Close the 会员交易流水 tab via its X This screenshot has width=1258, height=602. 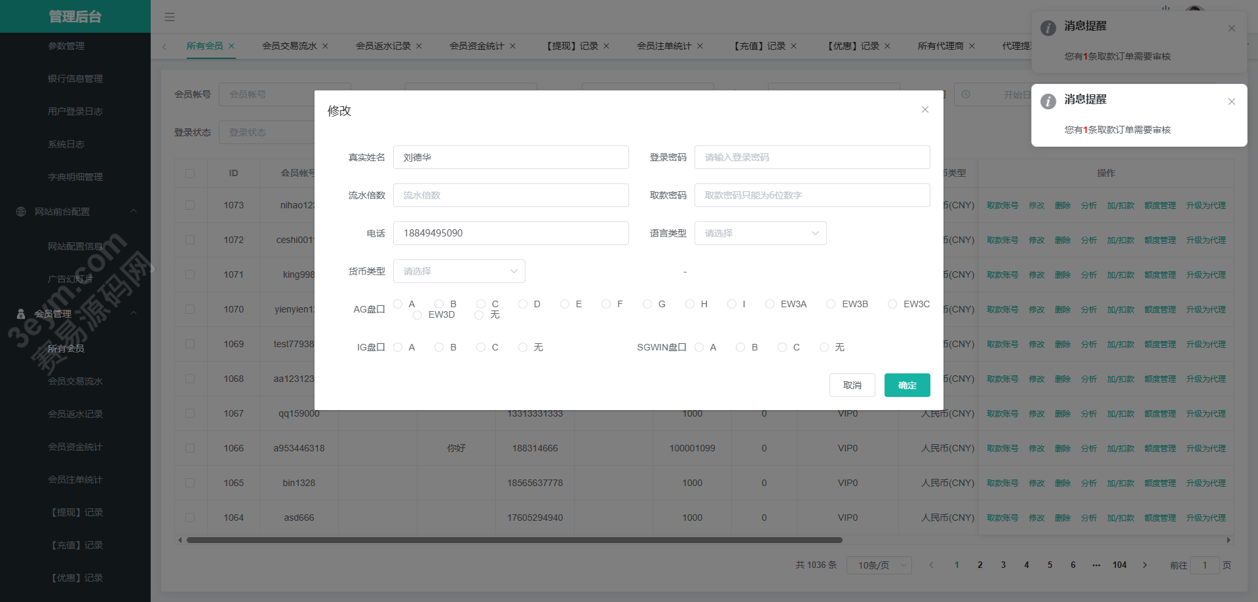coord(325,47)
